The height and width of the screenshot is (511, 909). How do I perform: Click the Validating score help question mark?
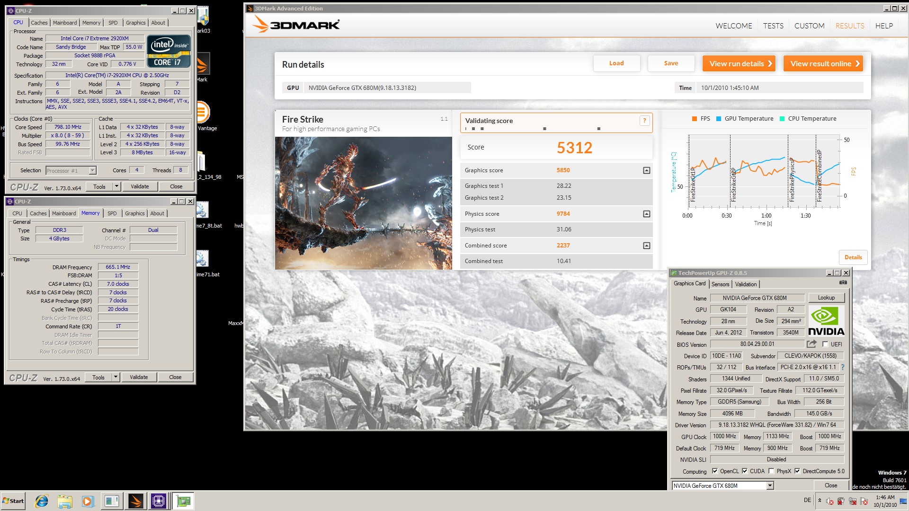pos(644,121)
